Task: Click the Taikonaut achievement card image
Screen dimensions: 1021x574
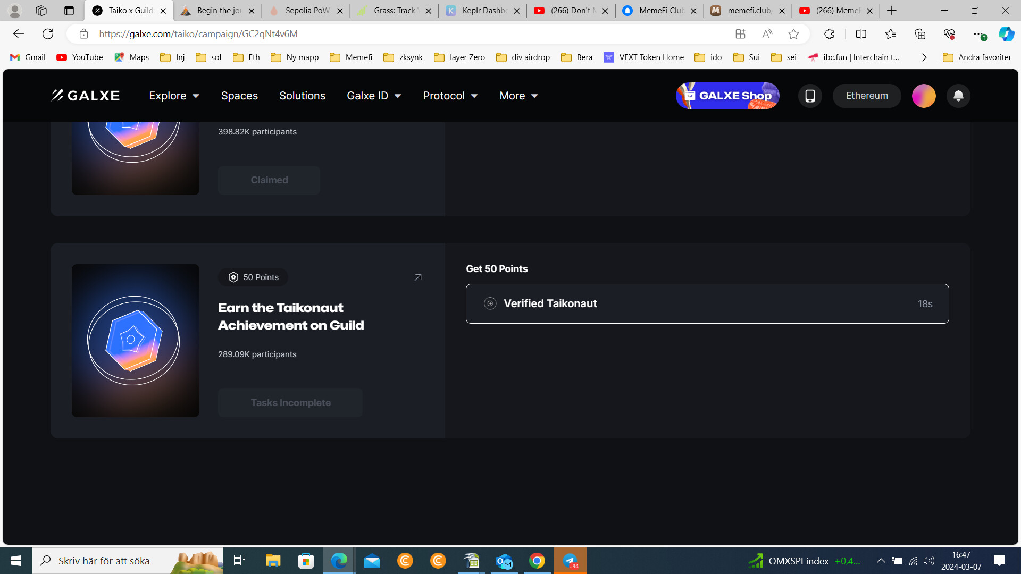Action: tap(136, 341)
